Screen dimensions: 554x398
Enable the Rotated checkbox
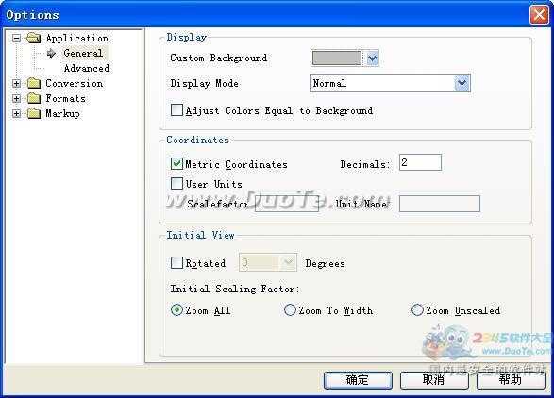coord(176,263)
